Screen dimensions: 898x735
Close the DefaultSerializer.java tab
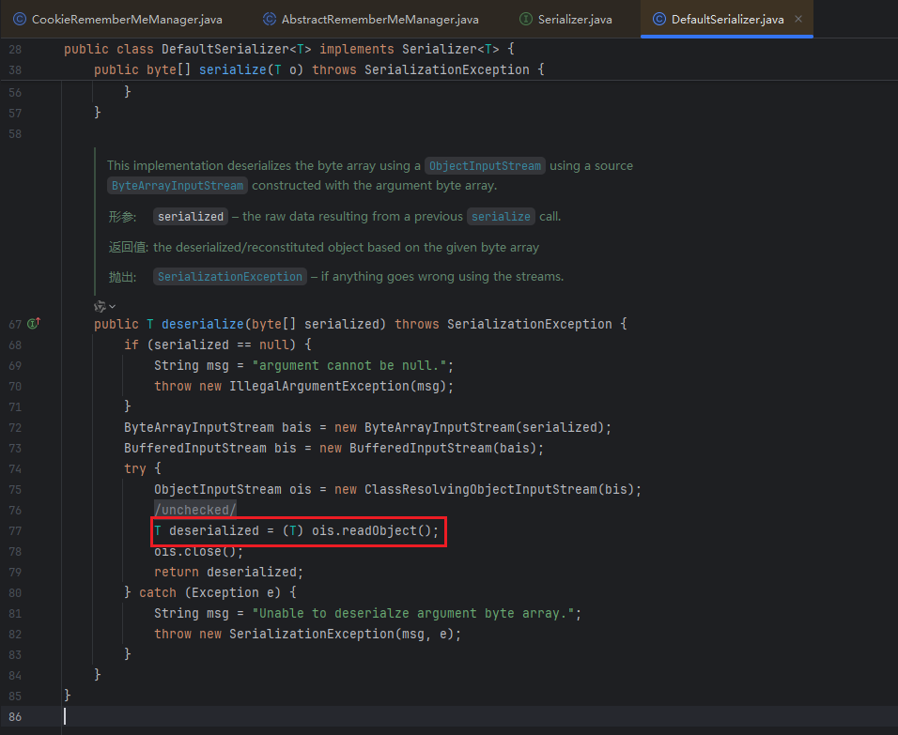click(798, 19)
